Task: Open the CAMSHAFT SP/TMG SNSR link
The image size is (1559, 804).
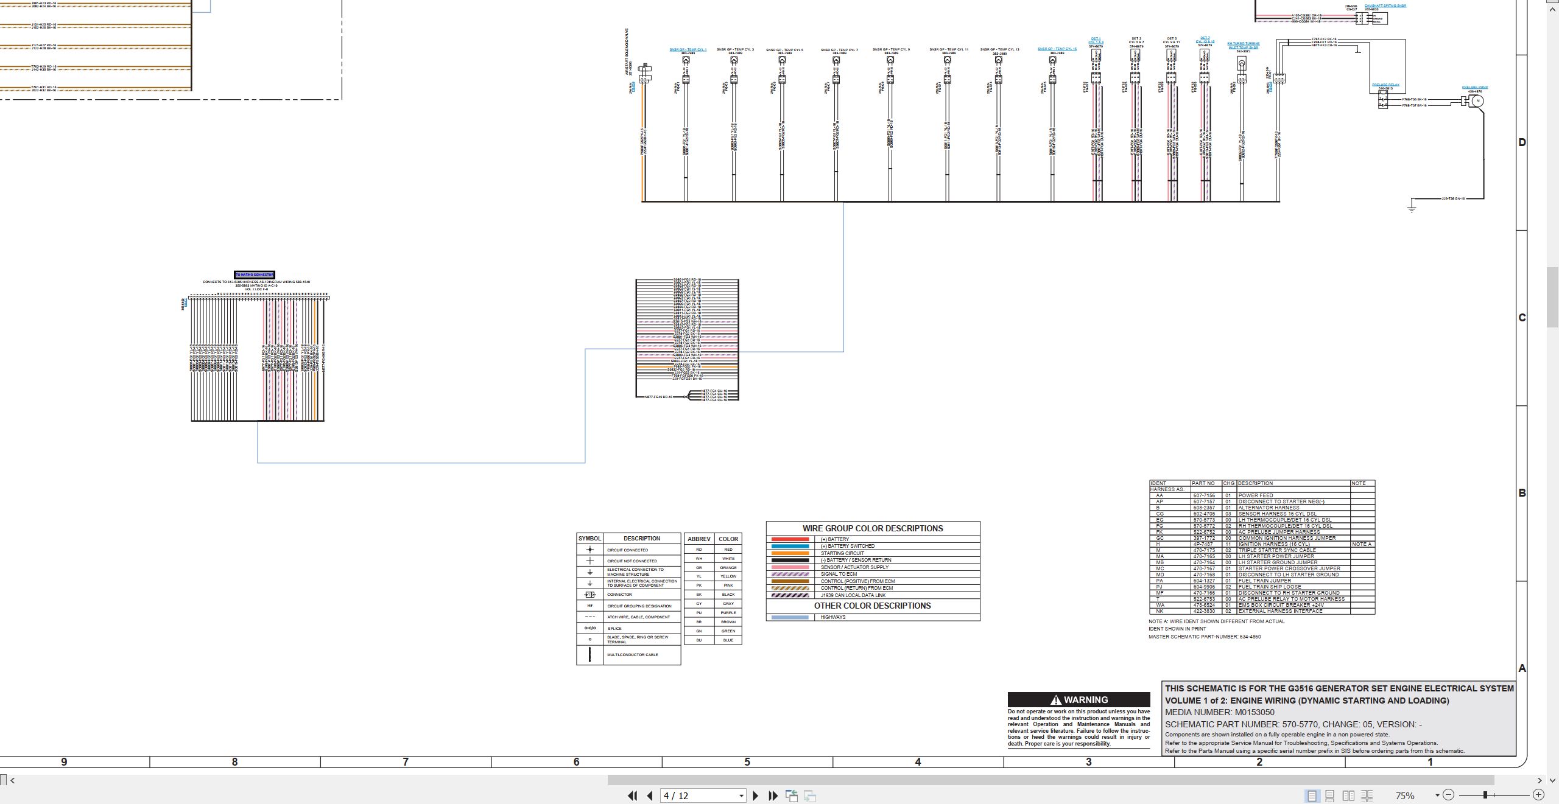Action: point(1385,5)
